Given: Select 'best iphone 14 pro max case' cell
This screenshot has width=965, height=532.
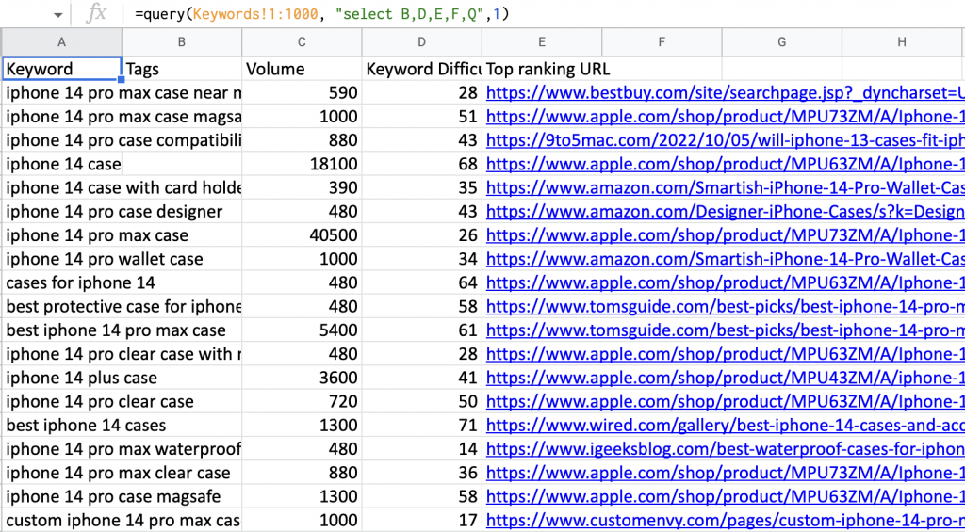Looking at the screenshot, I should click(116, 330).
